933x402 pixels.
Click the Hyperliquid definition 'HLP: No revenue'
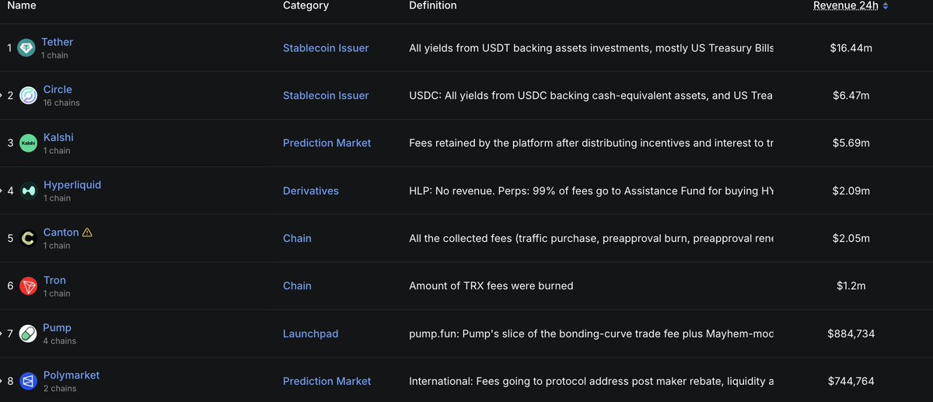pyautogui.click(x=591, y=191)
